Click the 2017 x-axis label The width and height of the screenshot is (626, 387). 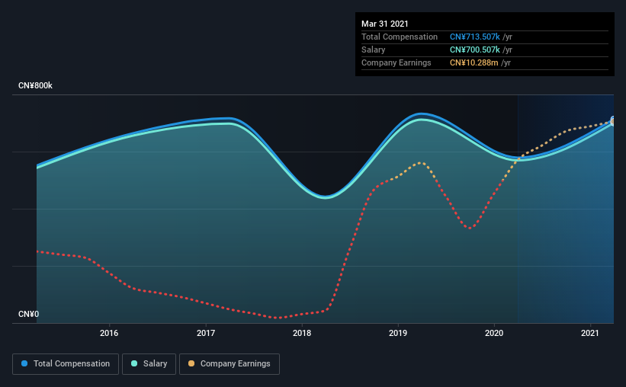(206, 333)
